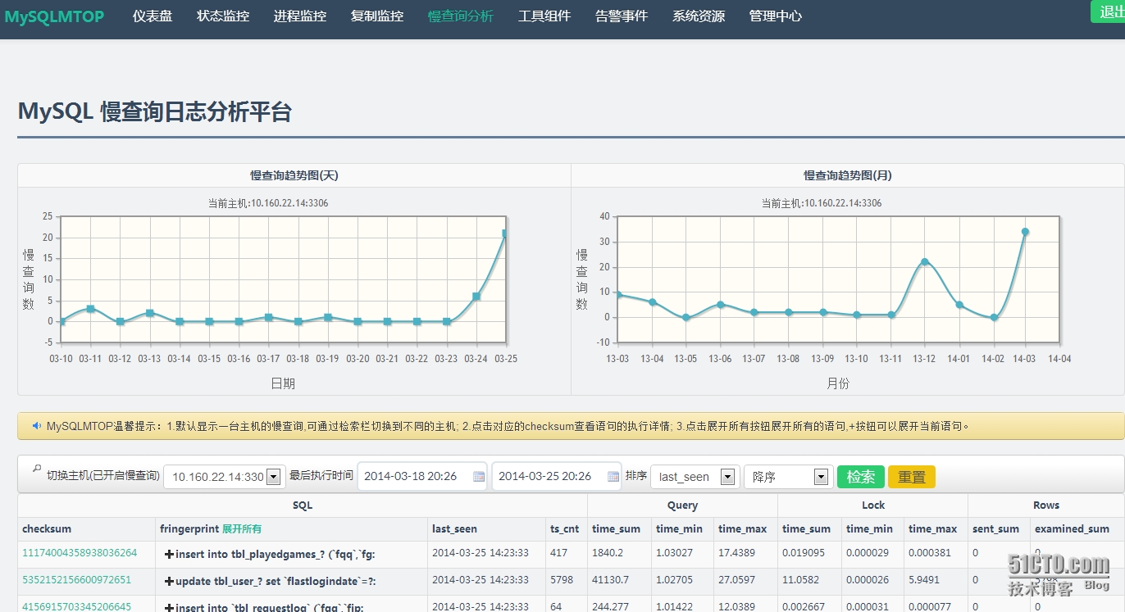Open the 慢查询分析 menu
Screen dimensions: 1125x612
[461, 16]
